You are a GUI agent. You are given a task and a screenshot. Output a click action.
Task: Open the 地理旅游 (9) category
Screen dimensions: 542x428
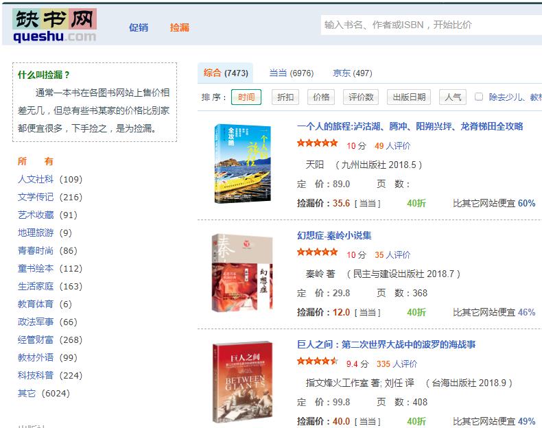(45, 233)
